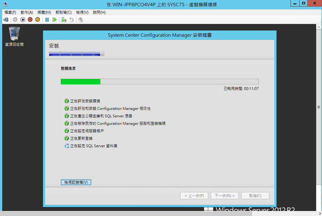Click the 下一步(N) next button
The width and height of the screenshot is (322, 216).
[225, 196]
